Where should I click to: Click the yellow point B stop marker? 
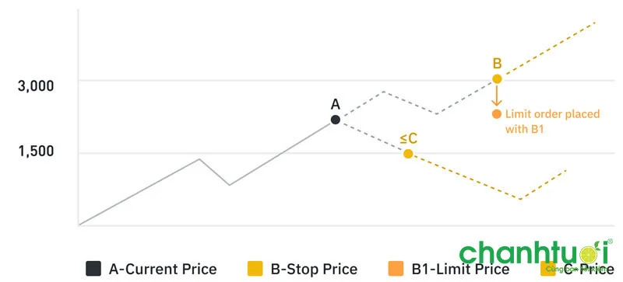point(497,79)
